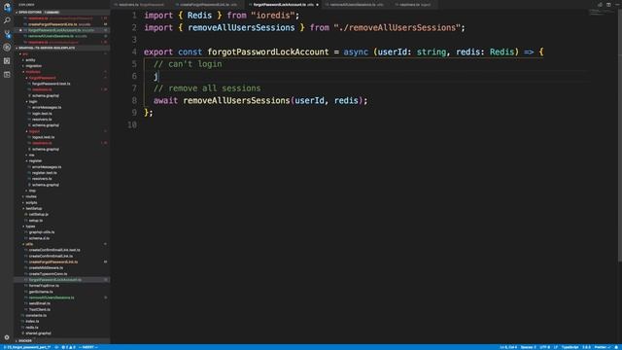Click the editor minimap preview
Image resolution: width=622 pixels, height=350 pixels.
tap(601, 13)
